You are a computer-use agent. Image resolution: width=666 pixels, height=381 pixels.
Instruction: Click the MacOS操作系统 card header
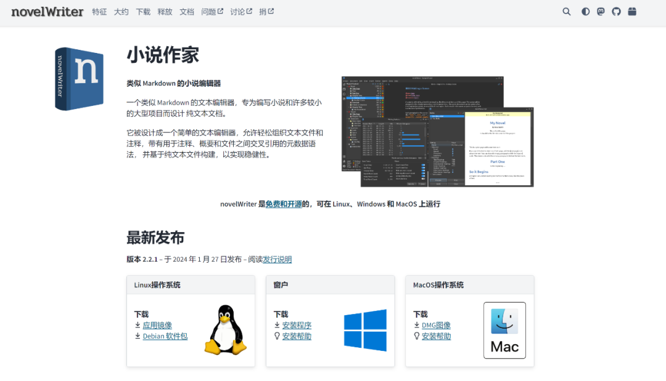click(x=470, y=285)
